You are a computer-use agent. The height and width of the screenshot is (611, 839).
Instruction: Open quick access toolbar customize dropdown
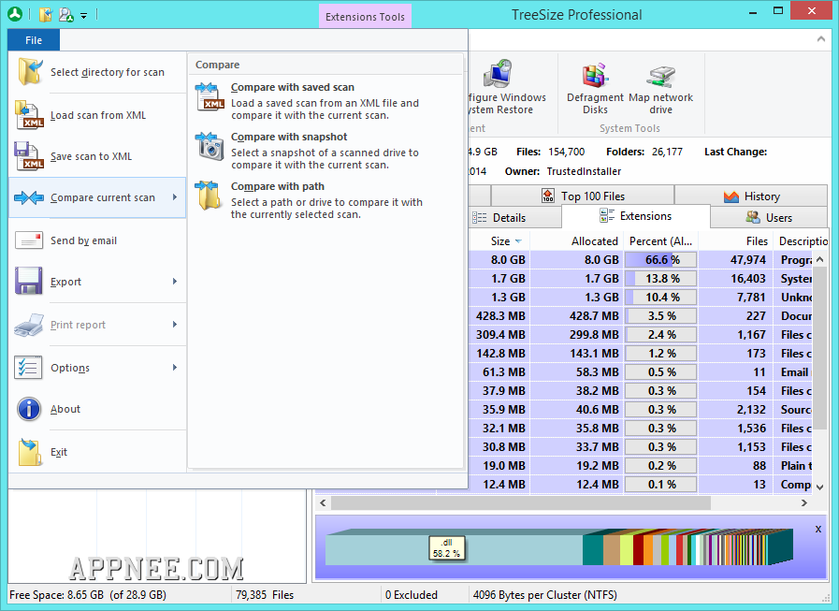tap(84, 16)
